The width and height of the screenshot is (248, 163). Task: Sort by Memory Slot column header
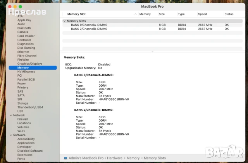tap(76, 14)
